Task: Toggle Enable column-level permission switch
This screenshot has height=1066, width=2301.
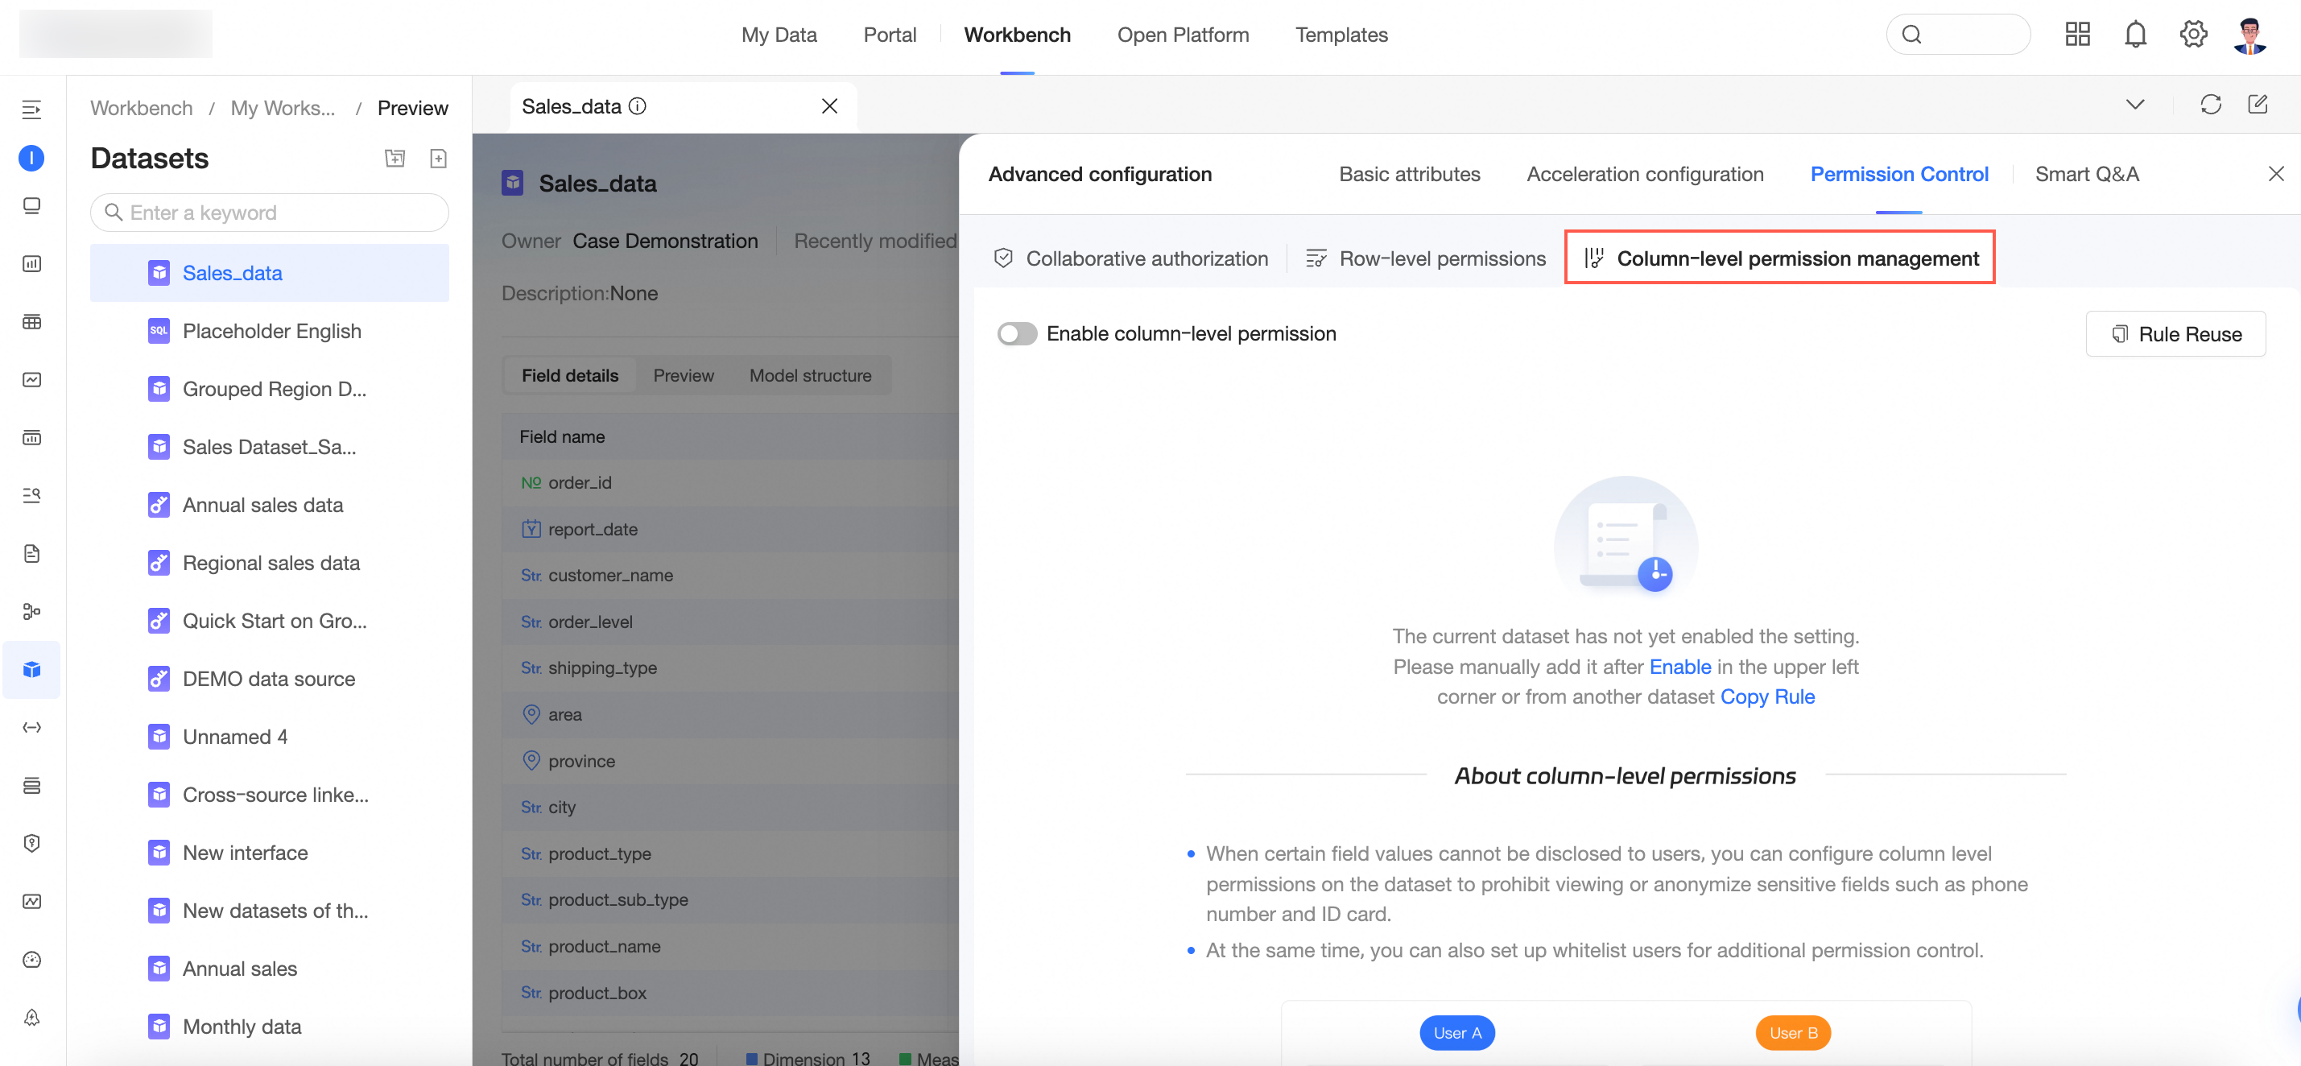Action: click(1017, 333)
